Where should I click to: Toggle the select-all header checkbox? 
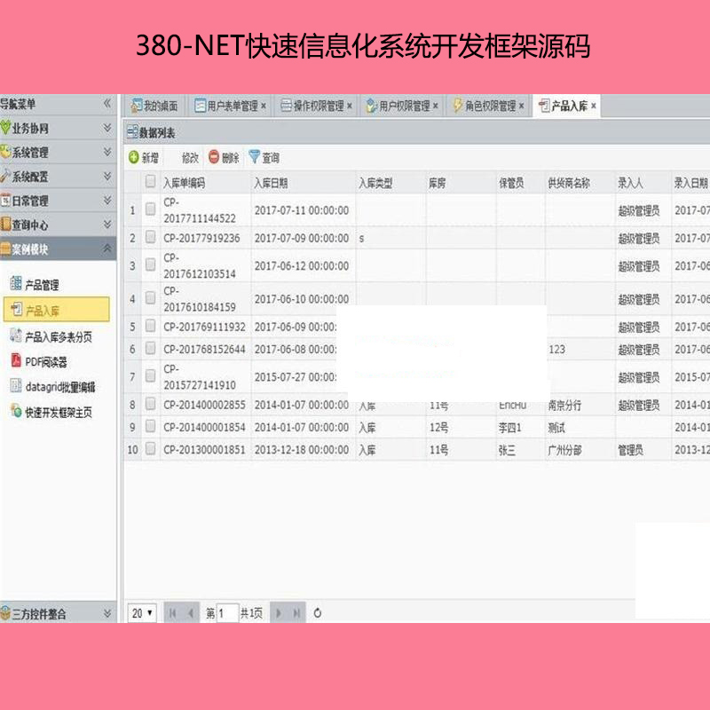tap(150, 182)
